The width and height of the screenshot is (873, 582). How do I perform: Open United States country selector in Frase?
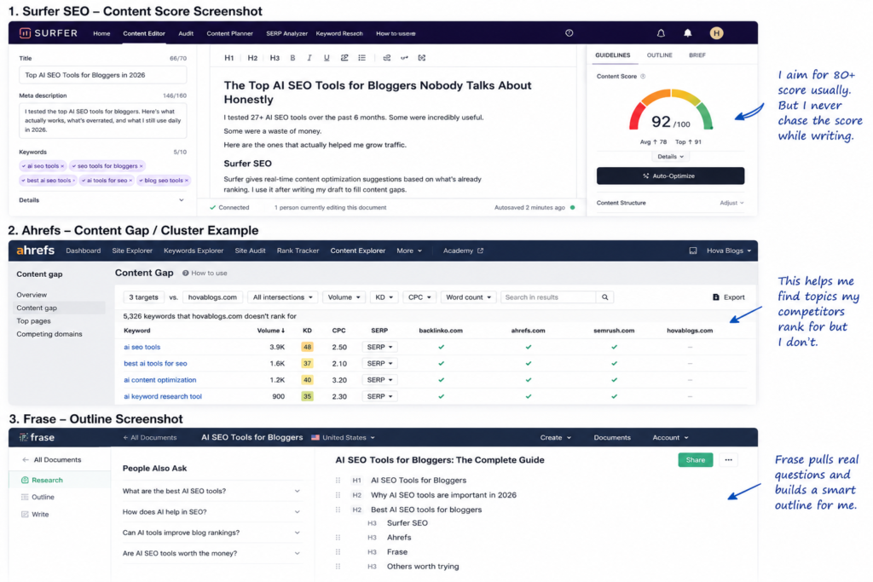pyautogui.click(x=343, y=438)
